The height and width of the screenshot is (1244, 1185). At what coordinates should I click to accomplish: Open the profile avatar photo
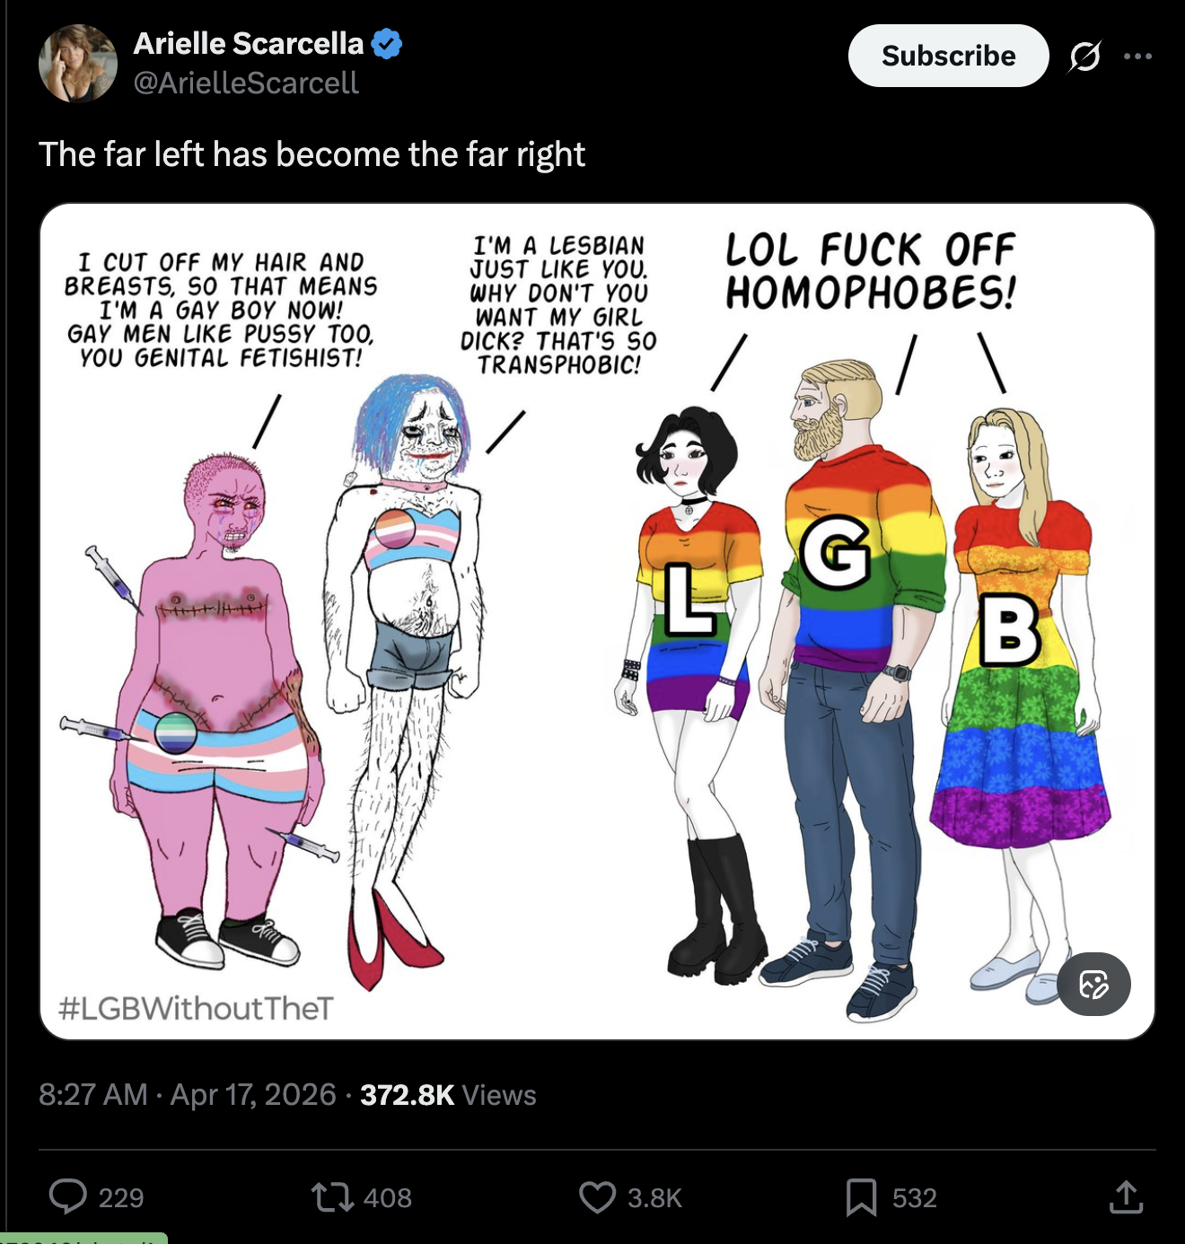point(78,63)
